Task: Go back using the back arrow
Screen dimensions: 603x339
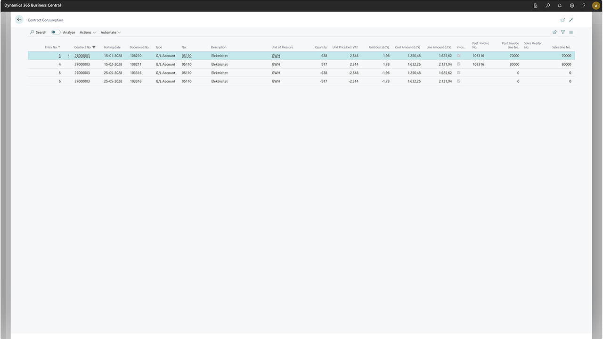Action: (19, 20)
